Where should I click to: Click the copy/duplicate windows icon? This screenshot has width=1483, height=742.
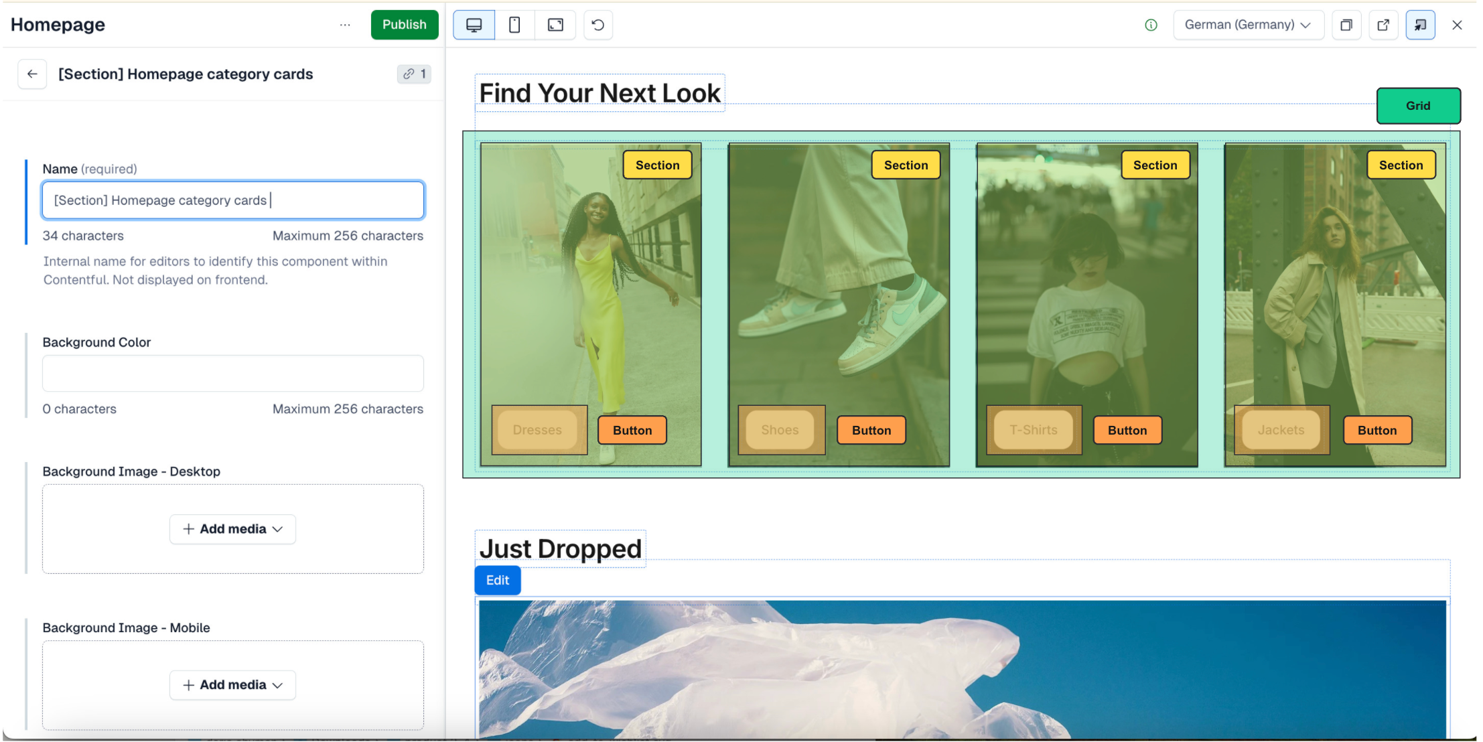click(x=1346, y=25)
